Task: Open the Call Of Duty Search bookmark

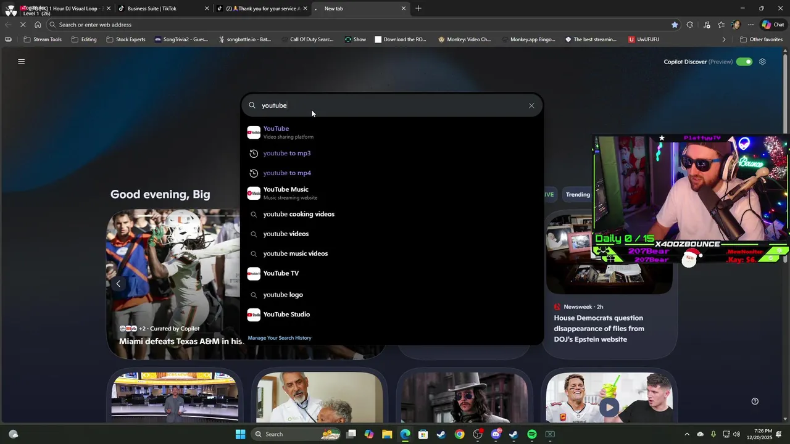Action: pyautogui.click(x=307, y=39)
